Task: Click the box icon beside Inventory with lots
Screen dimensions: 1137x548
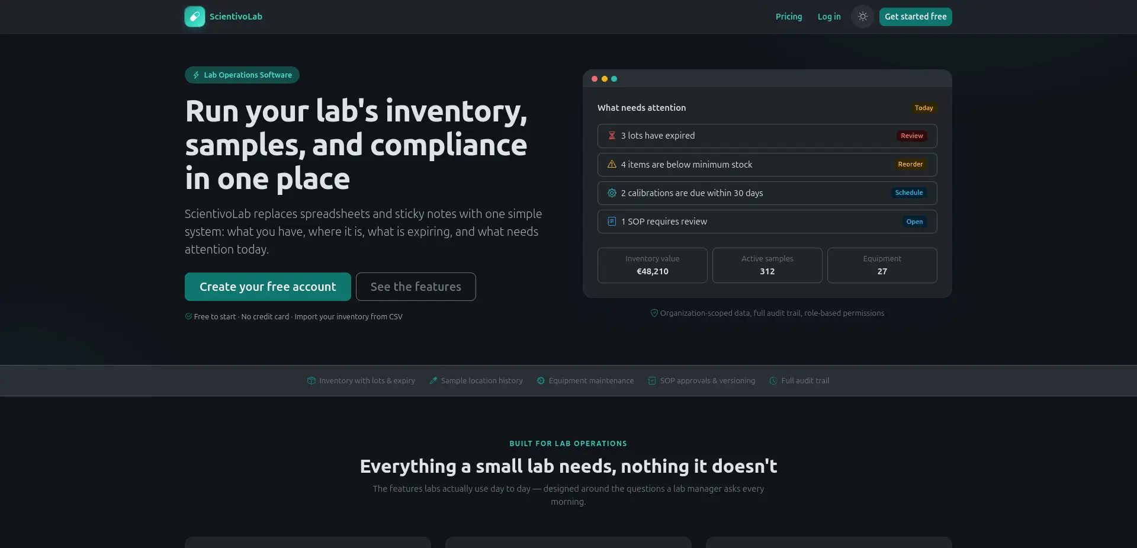Action: coord(311,381)
